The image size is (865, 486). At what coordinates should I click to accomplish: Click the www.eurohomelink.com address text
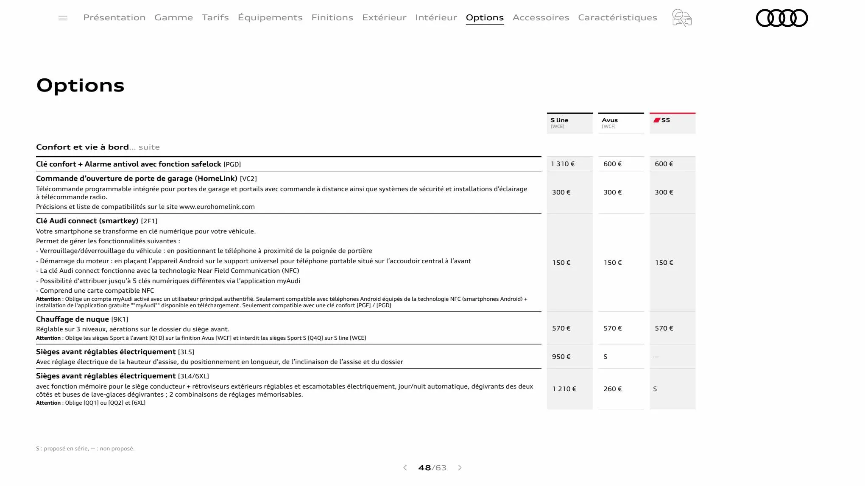pos(217,207)
